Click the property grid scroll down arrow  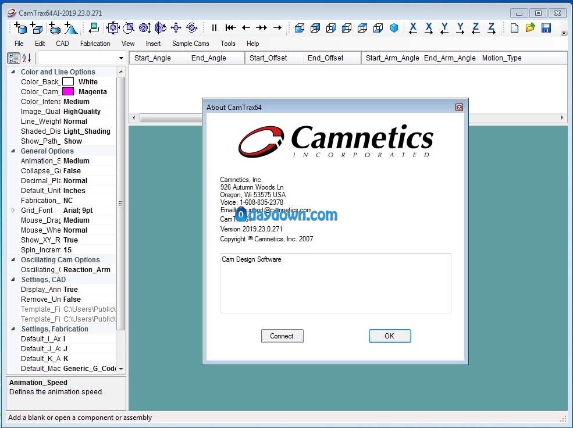tap(121, 369)
